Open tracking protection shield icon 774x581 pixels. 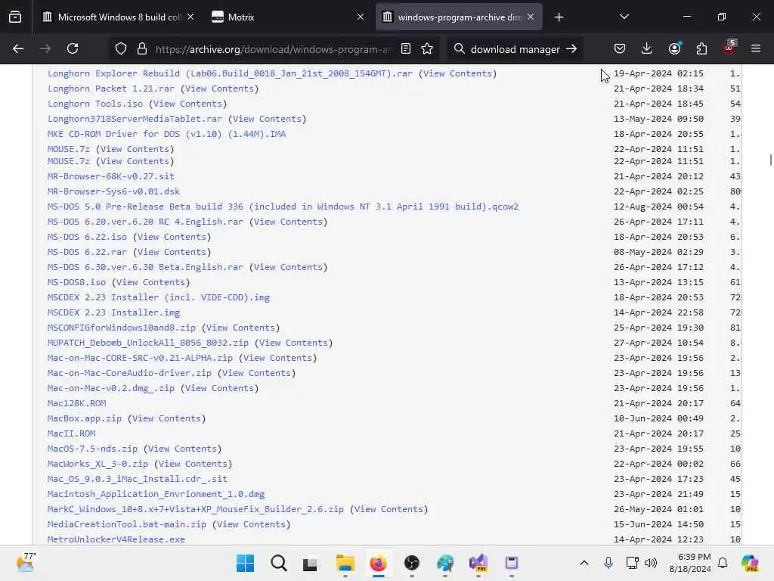point(121,49)
